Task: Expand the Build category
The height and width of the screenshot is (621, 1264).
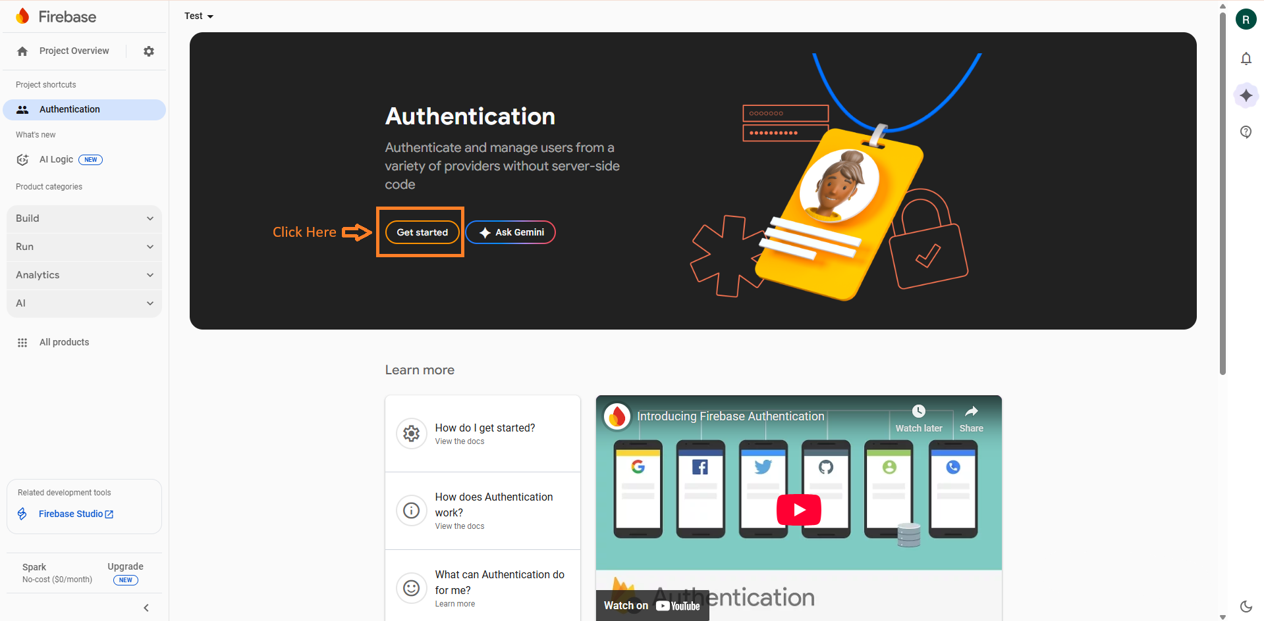Action: pos(84,218)
